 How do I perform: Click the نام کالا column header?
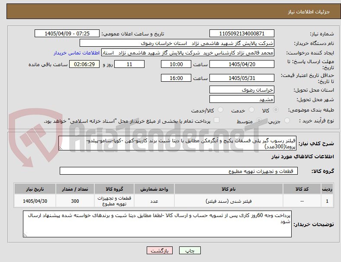(228, 189)
